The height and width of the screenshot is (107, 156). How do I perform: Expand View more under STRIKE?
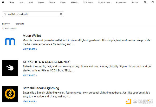[x=30, y=75]
